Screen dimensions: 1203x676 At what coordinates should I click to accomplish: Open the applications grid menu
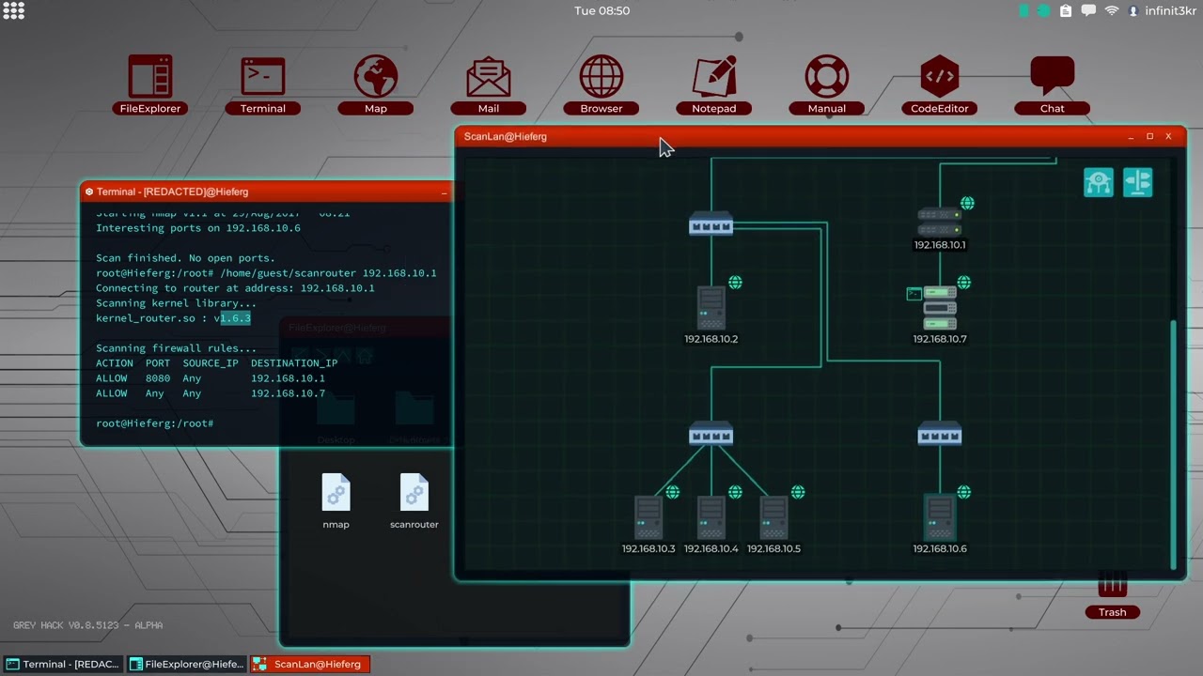coord(13,11)
